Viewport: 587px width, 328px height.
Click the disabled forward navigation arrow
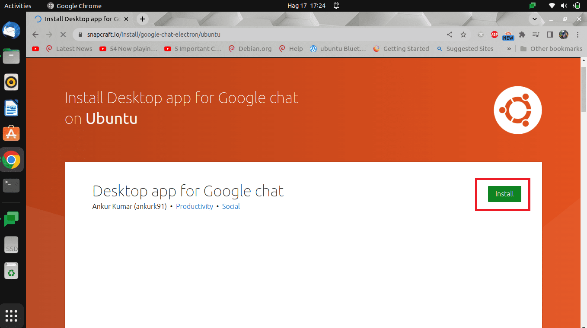[x=49, y=35]
